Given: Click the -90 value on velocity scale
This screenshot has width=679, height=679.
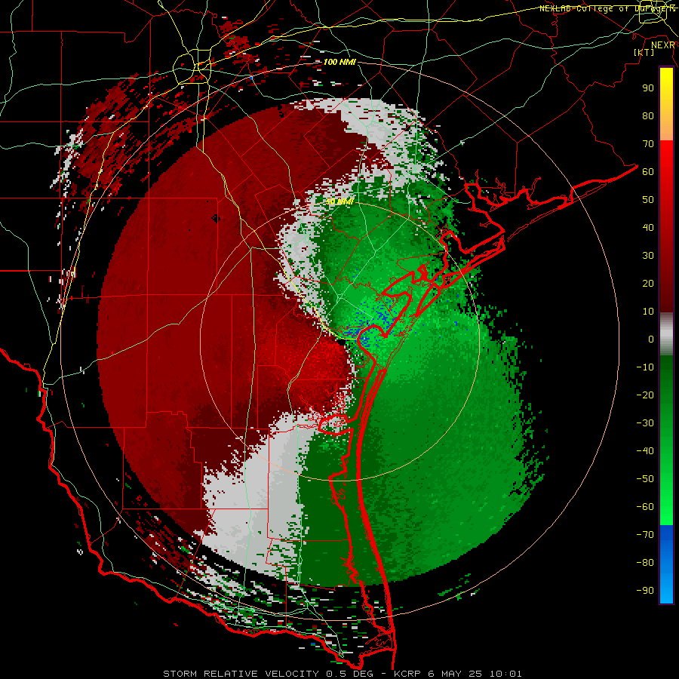Looking at the screenshot, I should pos(645,590).
